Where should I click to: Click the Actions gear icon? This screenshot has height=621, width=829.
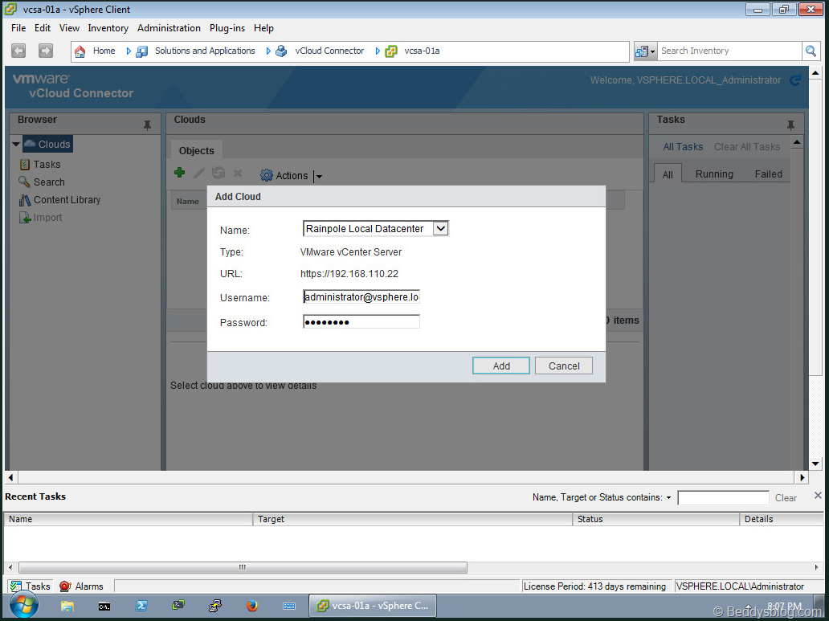[x=267, y=176]
